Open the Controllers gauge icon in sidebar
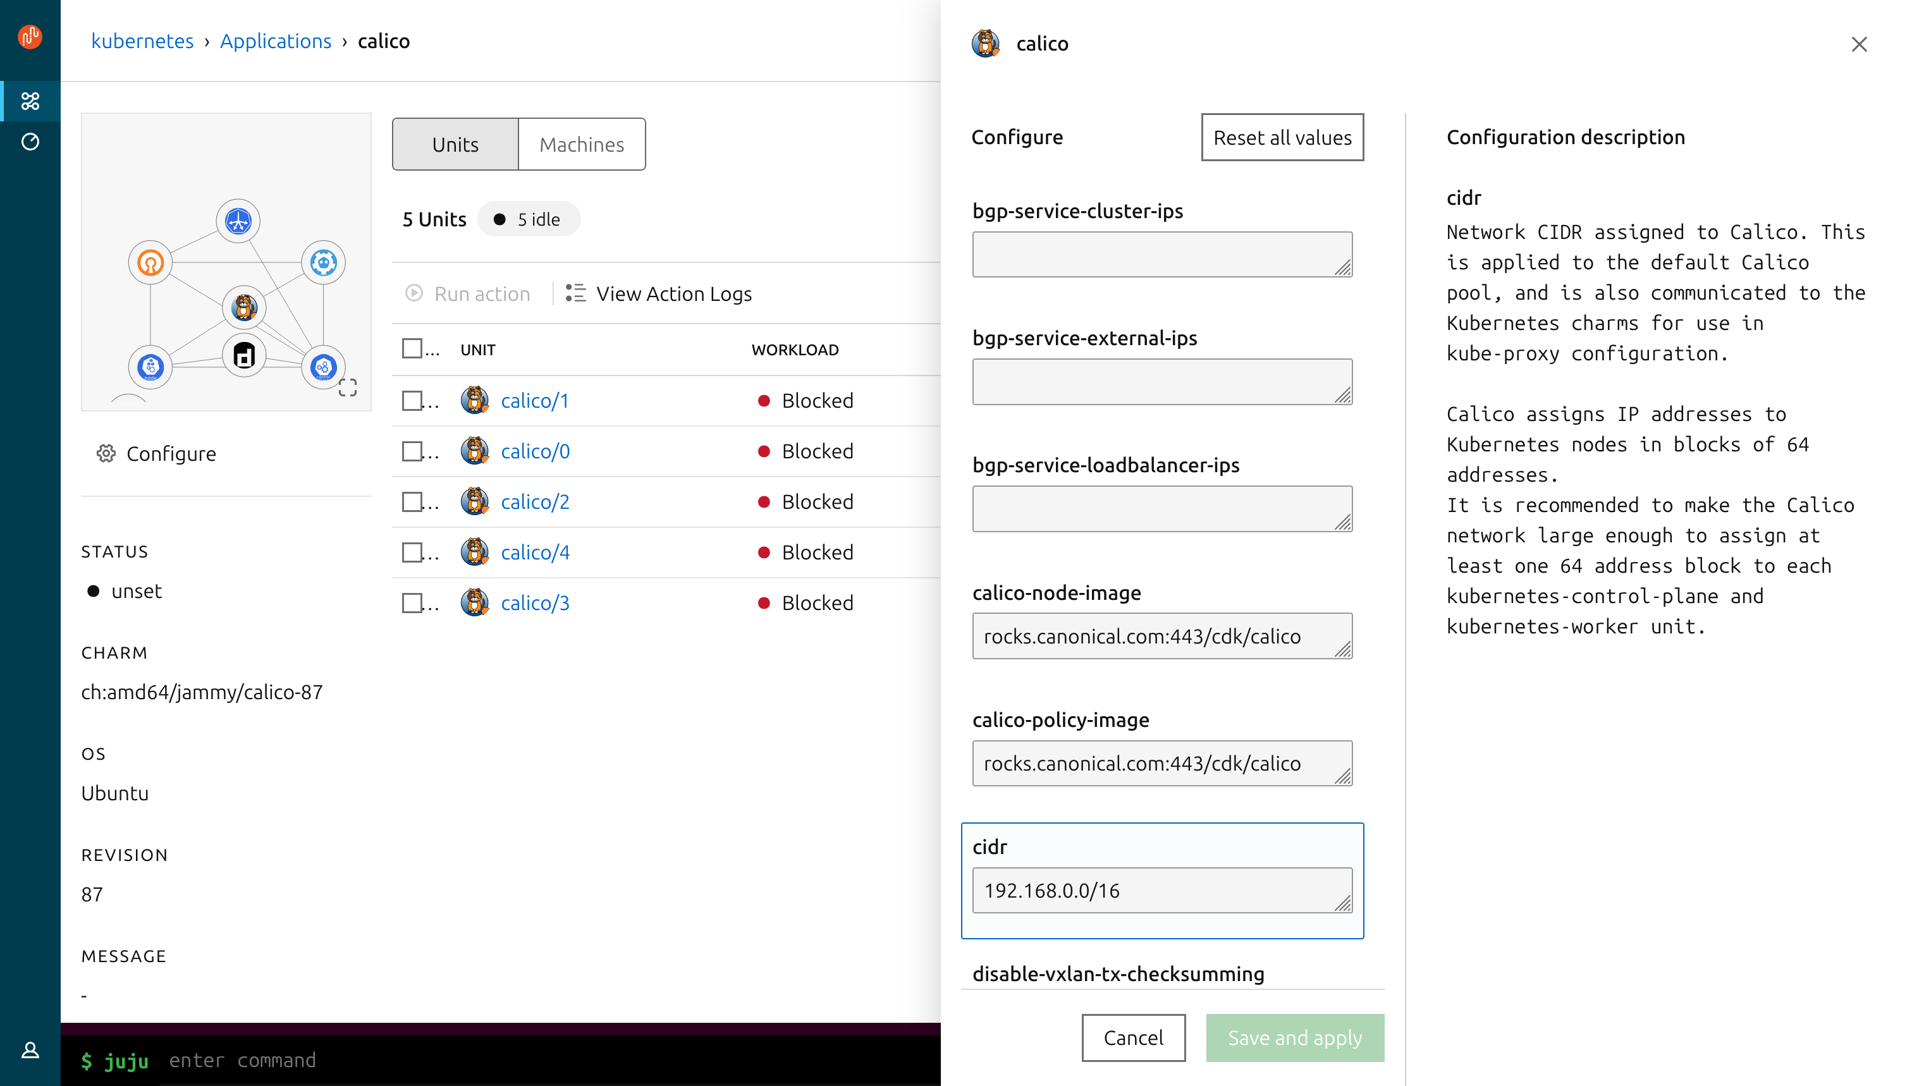The width and height of the screenshot is (1912, 1086). 30,142
